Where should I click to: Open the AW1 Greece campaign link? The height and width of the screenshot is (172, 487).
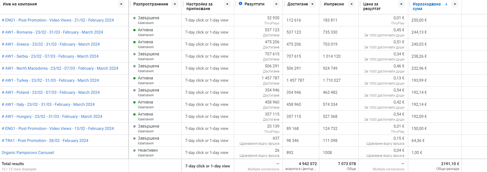[51, 44]
